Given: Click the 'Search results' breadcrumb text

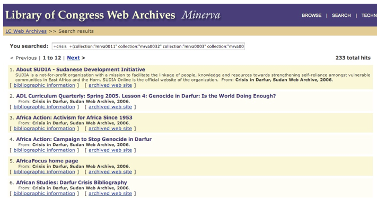Looking at the screenshot, I should 76,31.
